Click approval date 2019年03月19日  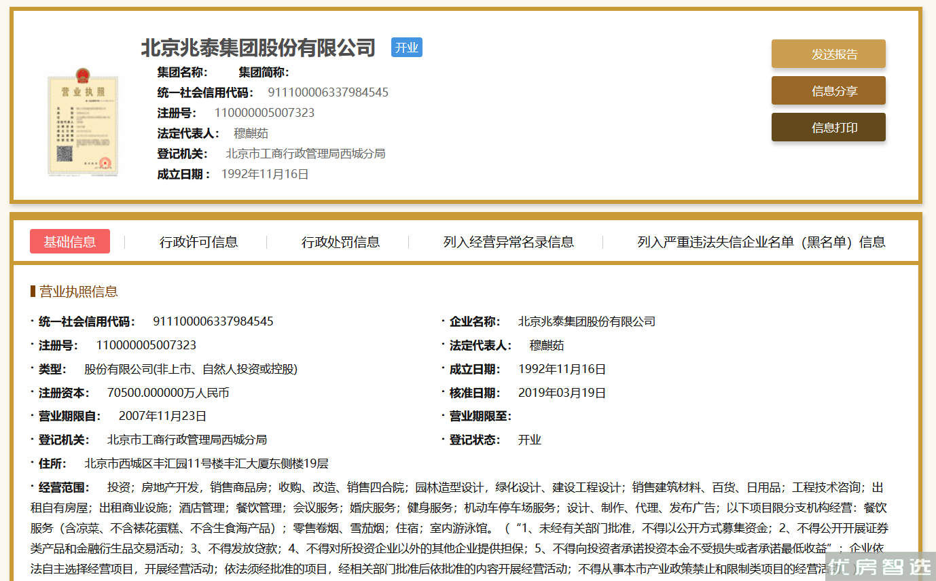562,393
